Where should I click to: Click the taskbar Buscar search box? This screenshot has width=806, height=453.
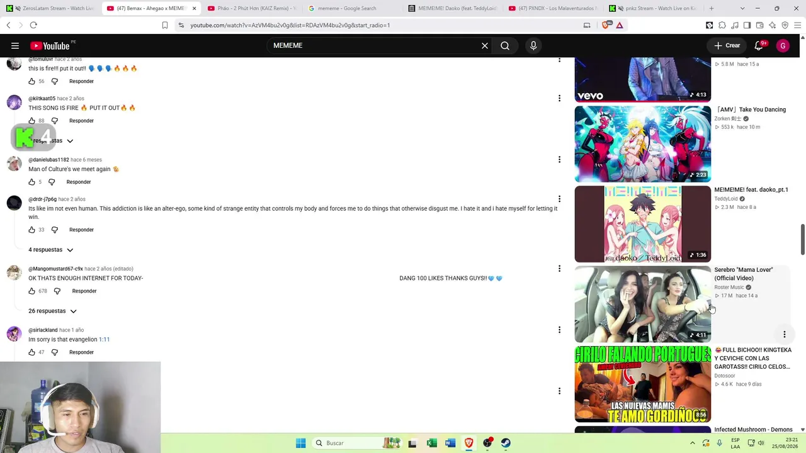coord(356,443)
